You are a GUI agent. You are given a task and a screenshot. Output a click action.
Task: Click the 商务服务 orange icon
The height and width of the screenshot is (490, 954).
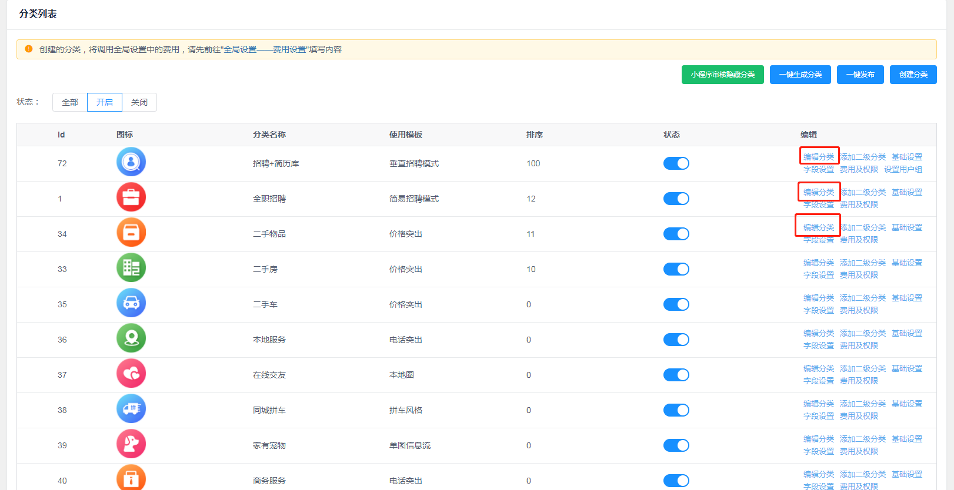131,478
